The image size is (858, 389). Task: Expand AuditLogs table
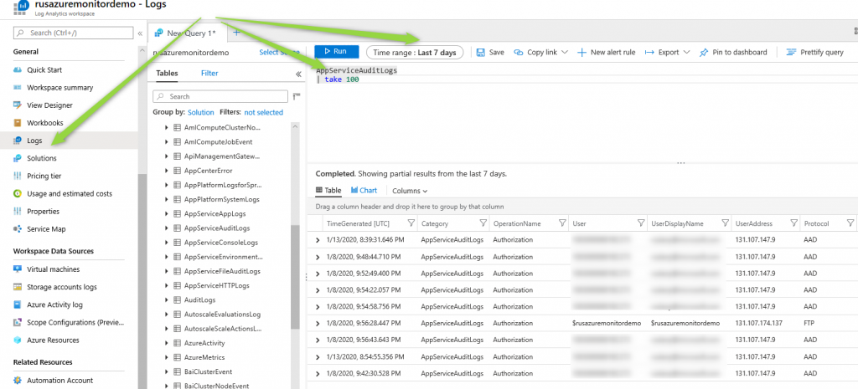click(167, 300)
